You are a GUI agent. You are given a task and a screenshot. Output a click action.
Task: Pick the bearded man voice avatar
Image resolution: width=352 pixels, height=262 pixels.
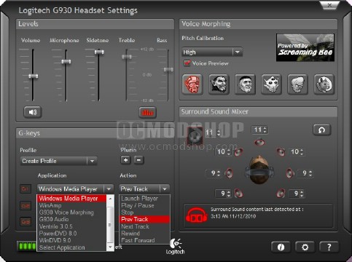click(245, 84)
